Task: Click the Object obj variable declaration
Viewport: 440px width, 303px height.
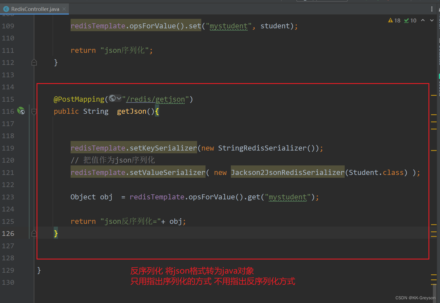Action: [x=91, y=197]
